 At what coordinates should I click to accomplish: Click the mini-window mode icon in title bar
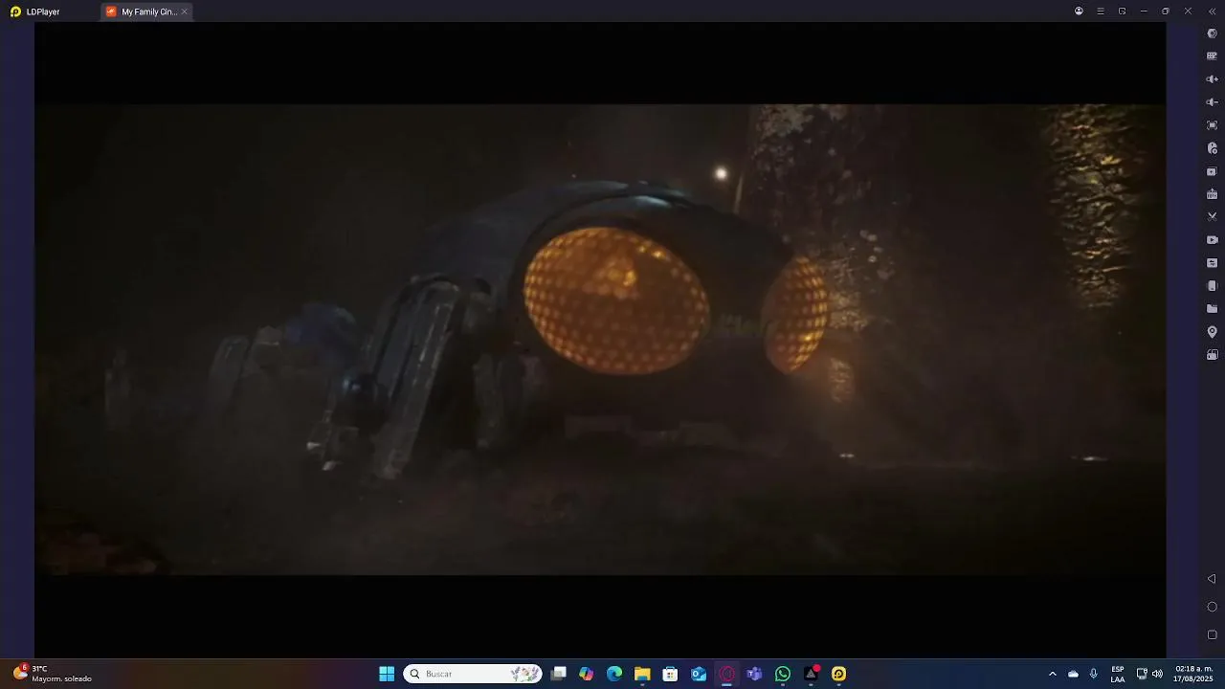(x=1123, y=11)
